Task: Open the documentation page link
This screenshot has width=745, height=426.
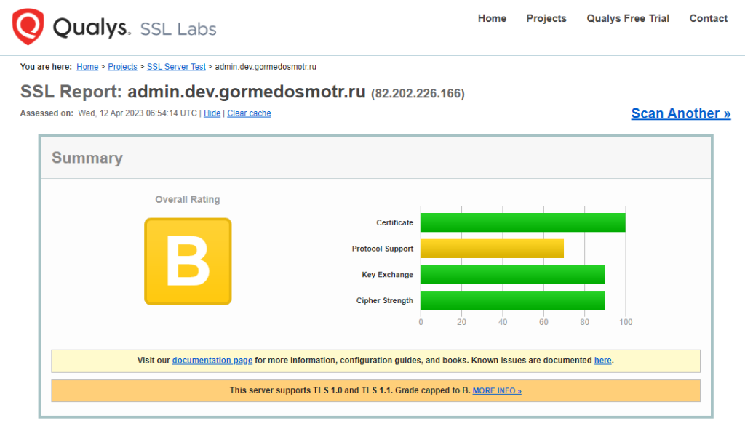Action: pyautogui.click(x=212, y=361)
